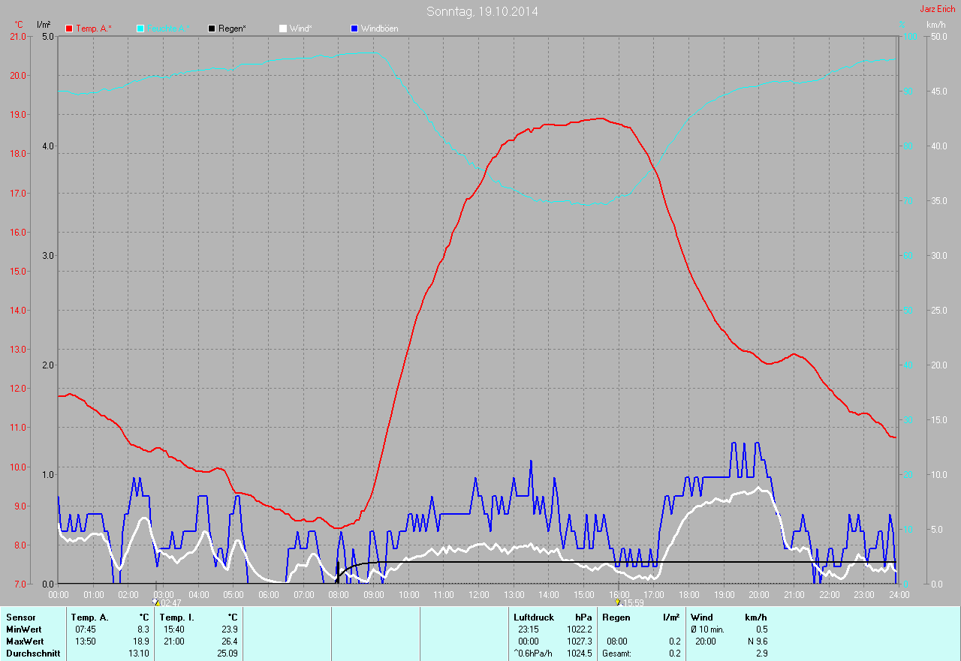Click the 'Regen' table column header
Image resolution: width=961 pixels, height=661 pixels.
616,617
